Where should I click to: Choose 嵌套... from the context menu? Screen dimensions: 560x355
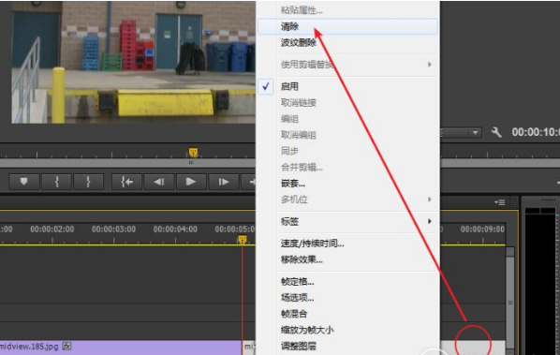pyautogui.click(x=347, y=184)
